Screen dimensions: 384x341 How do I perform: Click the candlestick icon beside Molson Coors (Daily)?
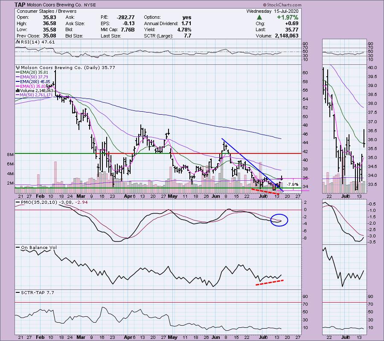[18, 67]
